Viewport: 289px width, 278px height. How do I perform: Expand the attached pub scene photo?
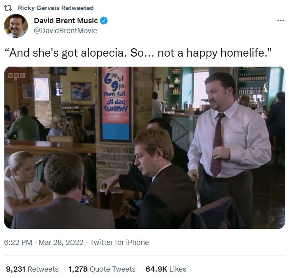pos(144,148)
